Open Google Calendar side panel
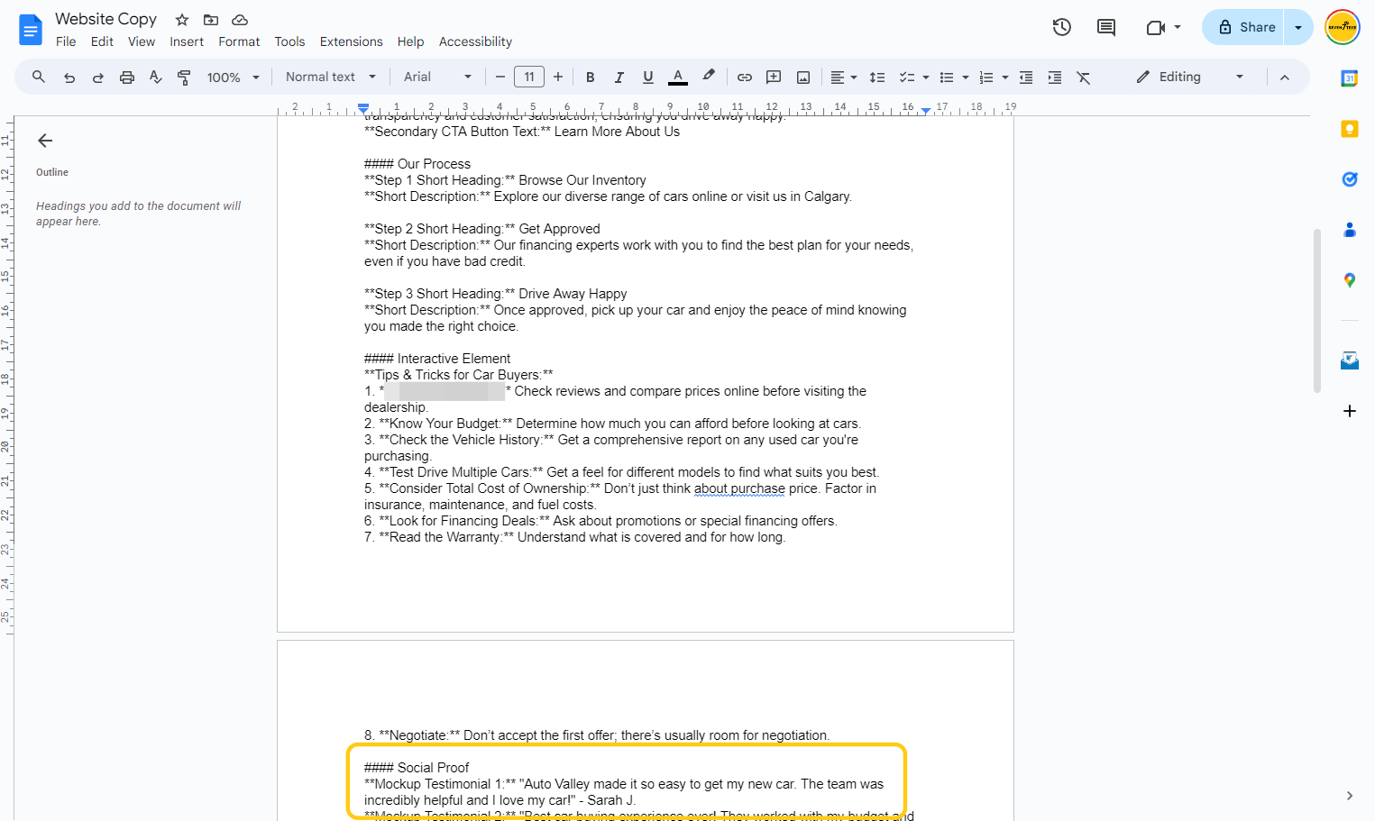The width and height of the screenshot is (1375, 821). point(1350,78)
